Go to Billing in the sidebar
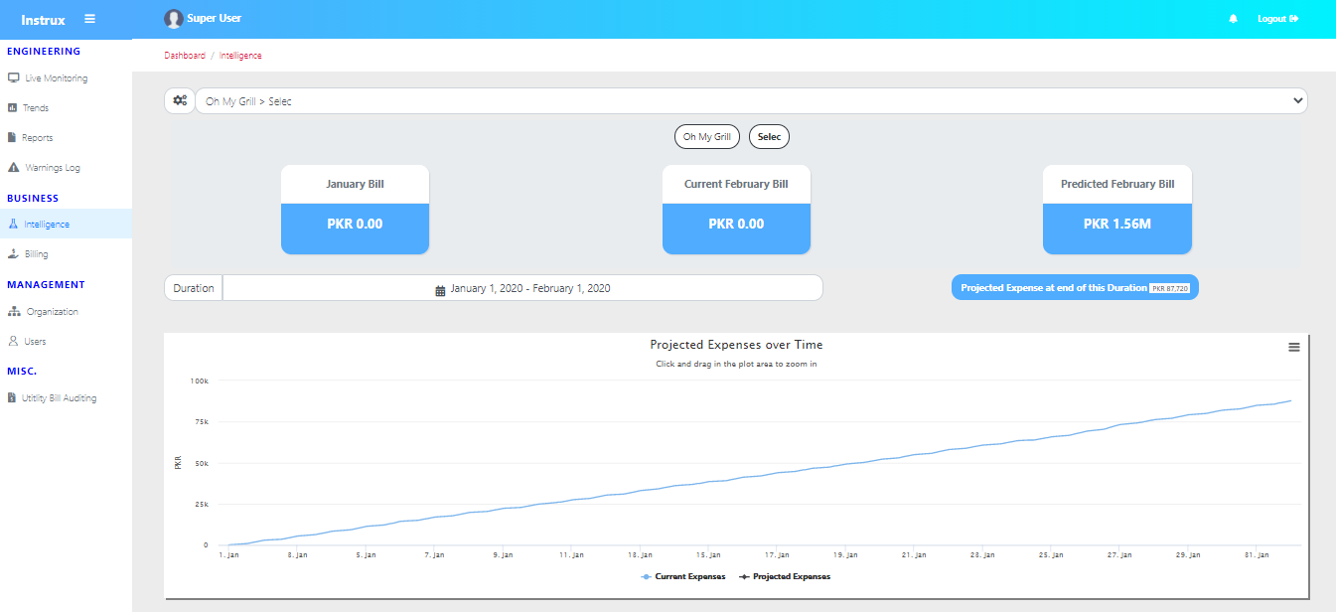This screenshot has width=1336, height=612. (x=37, y=254)
